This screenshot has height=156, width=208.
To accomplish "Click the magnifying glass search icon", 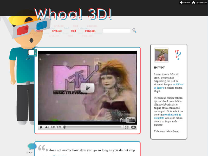I will tap(134, 30).
